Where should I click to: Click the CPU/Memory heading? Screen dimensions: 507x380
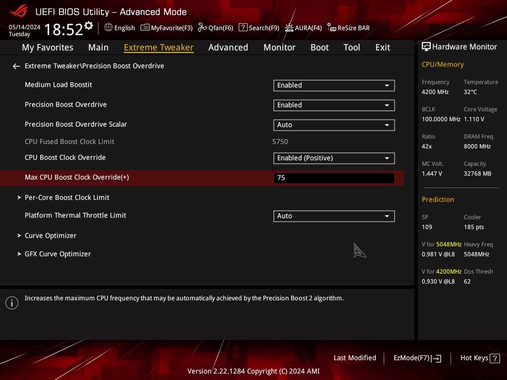coord(443,64)
